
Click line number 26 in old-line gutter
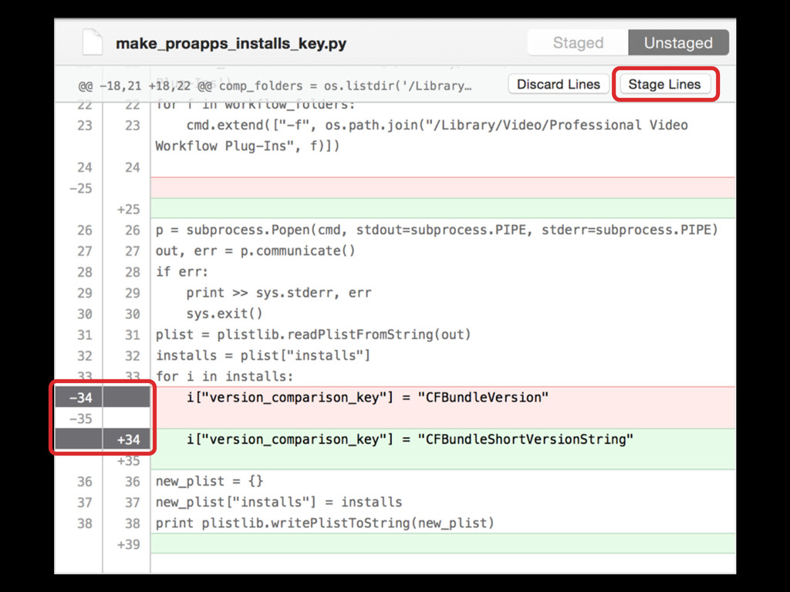pyautogui.click(x=84, y=230)
